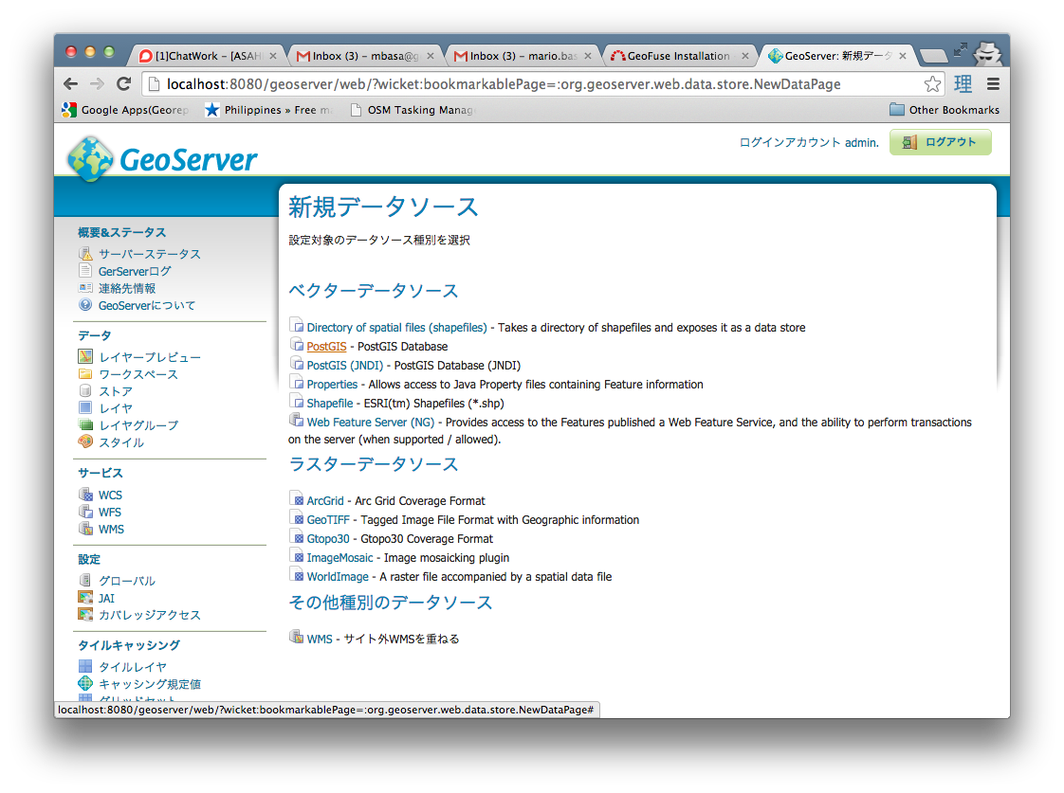Open Directory of spatial files (shapefiles) link
Viewport: 1064px width, 793px height.
(x=396, y=328)
